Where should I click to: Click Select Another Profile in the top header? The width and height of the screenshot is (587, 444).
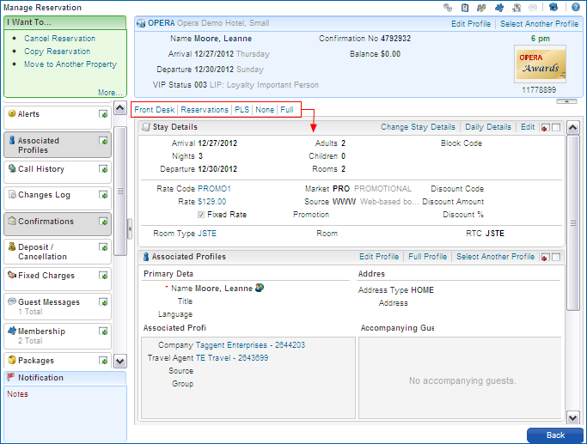tap(540, 24)
